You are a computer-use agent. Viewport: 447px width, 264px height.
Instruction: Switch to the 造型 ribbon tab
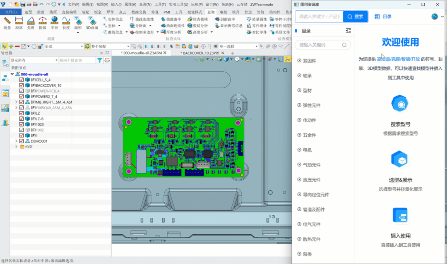[28, 12]
